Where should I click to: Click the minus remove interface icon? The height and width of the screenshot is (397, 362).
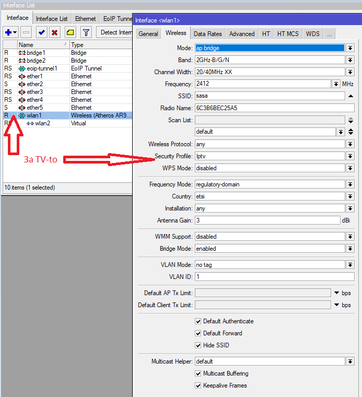tap(26, 32)
